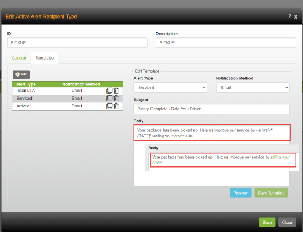Viewport: 303px width, 232px height.
Task: Select the Arrived row
Action: pyautogui.click(x=67, y=106)
